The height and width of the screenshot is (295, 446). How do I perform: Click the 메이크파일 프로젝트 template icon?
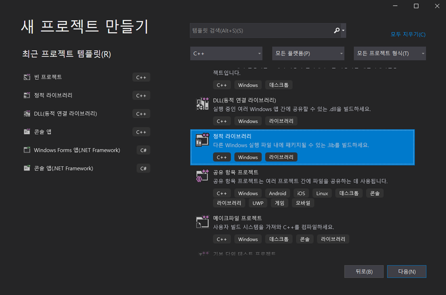tap(202, 221)
